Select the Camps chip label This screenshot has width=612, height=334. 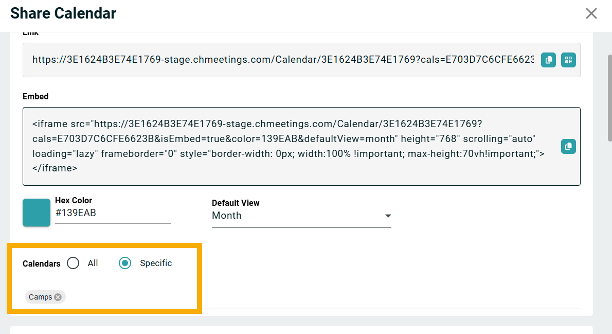[40, 297]
